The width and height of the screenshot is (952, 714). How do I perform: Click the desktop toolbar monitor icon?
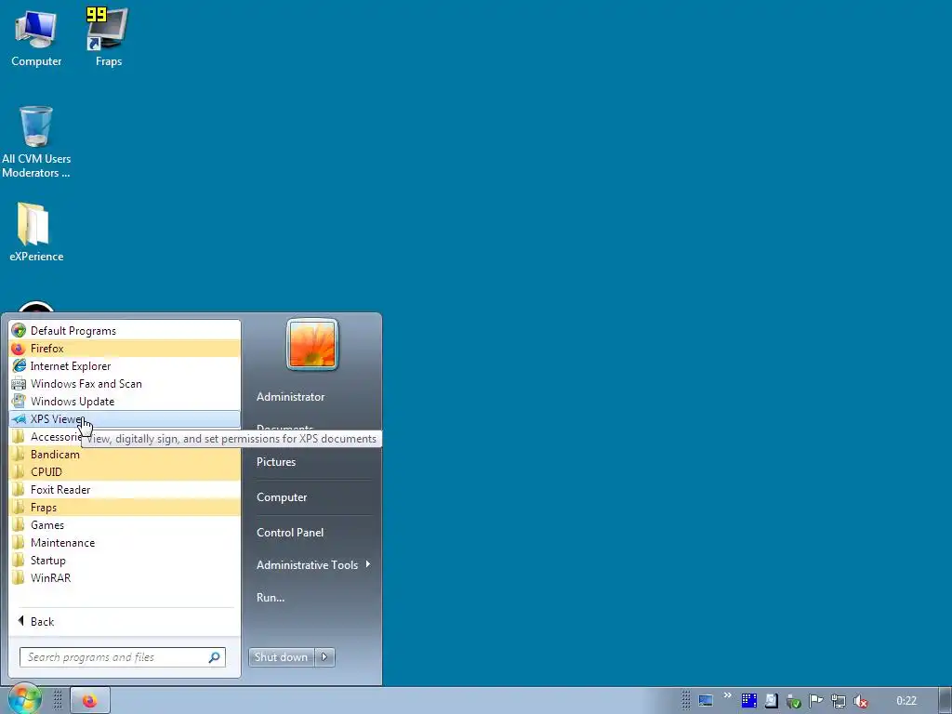point(705,701)
